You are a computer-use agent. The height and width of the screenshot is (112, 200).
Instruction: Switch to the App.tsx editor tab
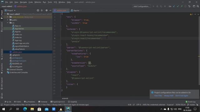click(76, 11)
